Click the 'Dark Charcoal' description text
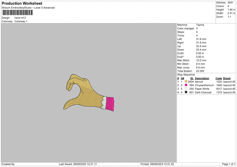Viewport: 237px width, 167px height. click(x=203, y=92)
